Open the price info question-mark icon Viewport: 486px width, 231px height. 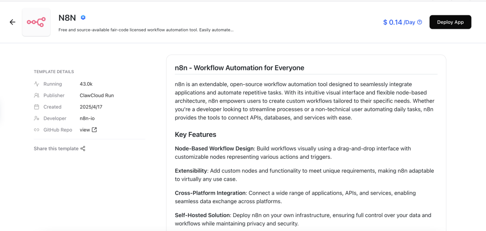click(420, 22)
